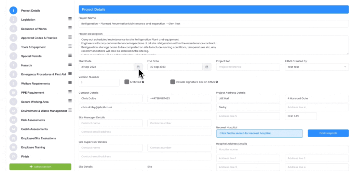The image size is (350, 171).
Task: Click the hospital Address line 2 field
Action: (317, 158)
